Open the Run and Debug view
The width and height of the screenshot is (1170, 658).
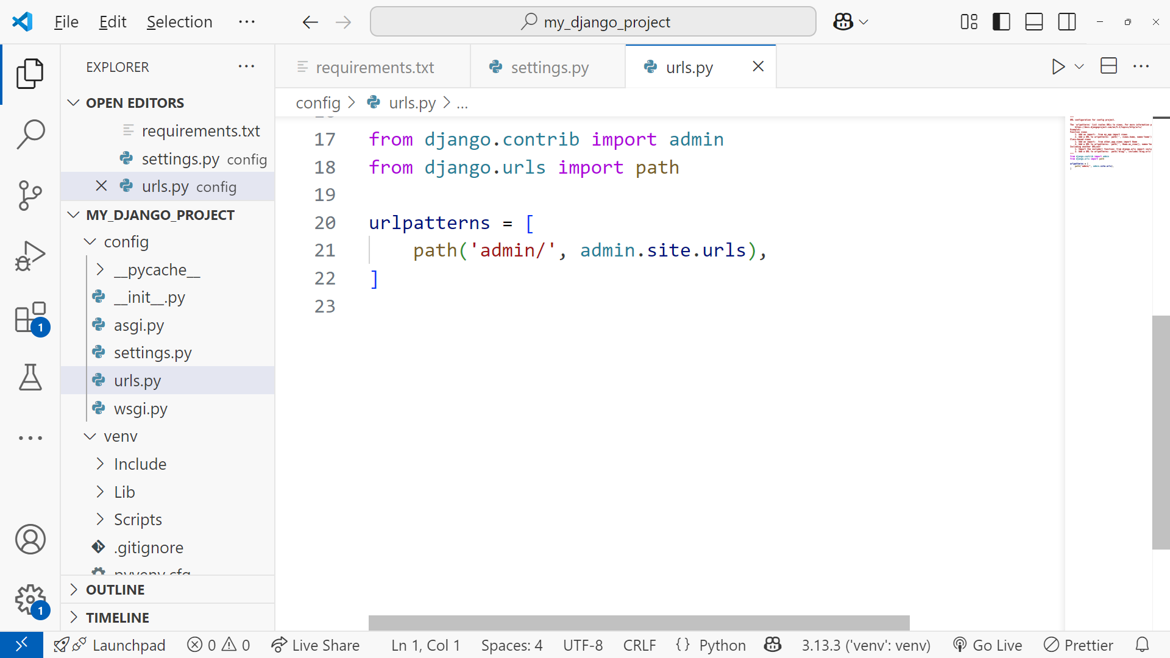[30, 256]
